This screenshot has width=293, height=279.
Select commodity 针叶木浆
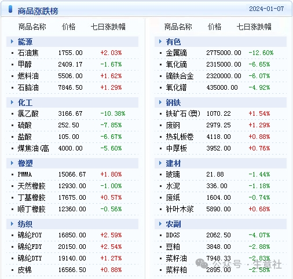180,209
